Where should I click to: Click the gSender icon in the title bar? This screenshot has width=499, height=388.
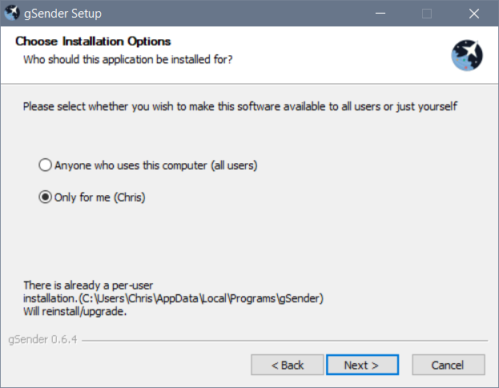[x=12, y=13]
